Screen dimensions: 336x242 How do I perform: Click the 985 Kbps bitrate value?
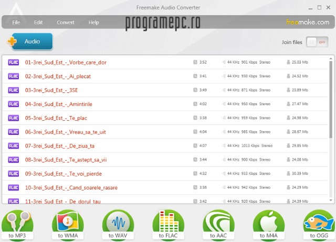click(249, 132)
